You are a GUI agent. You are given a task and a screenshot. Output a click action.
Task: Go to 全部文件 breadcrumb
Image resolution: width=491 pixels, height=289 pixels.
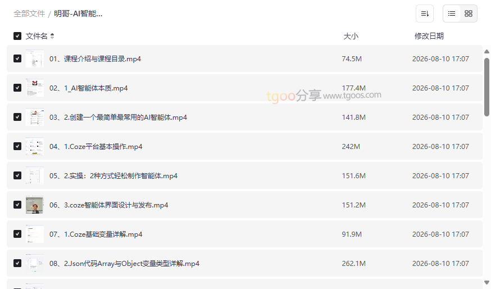pyautogui.click(x=29, y=14)
